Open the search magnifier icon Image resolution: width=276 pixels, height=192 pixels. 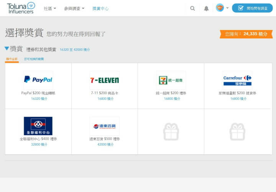coord(192,8)
